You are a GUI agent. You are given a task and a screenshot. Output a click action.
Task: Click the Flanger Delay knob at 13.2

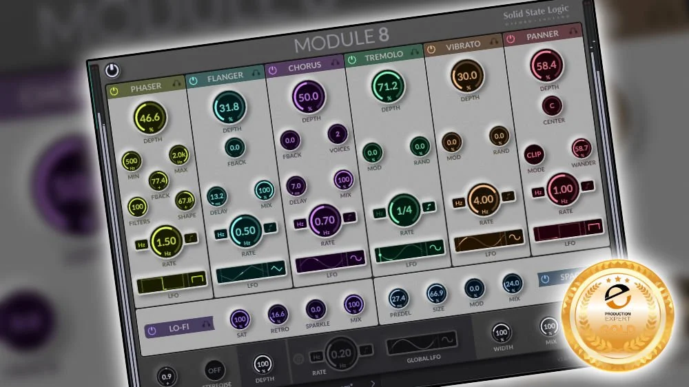point(216,196)
